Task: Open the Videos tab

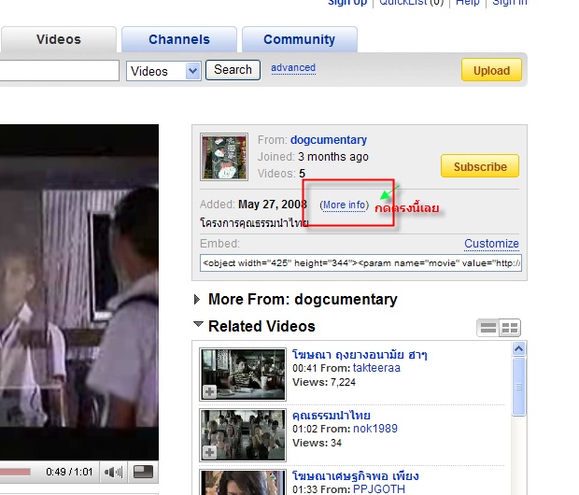Action: pyautogui.click(x=58, y=39)
